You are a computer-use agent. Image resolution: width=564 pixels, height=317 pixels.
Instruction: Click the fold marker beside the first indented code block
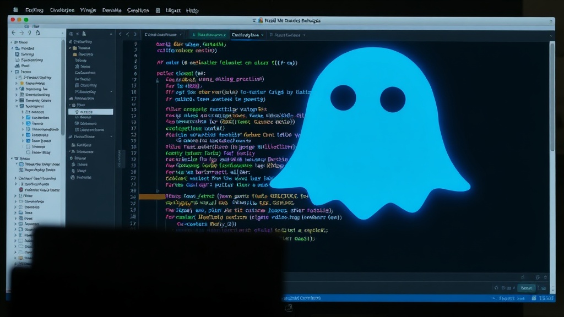pyautogui.click(x=157, y=80)
